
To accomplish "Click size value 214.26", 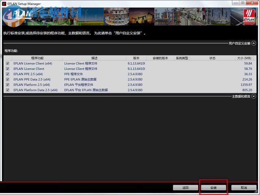I will (247, 79).
